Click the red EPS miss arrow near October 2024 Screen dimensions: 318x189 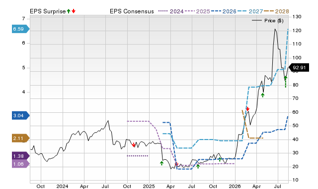134,145
